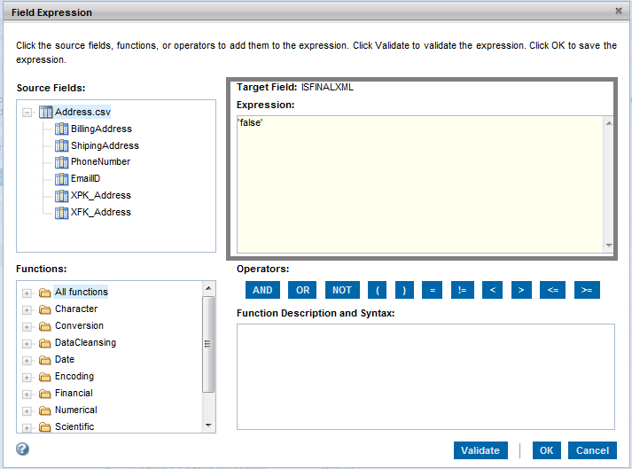The width and height of the screenshot is (632, 469).
Task: Click inside the Expression text area
Action: [419, 184]
